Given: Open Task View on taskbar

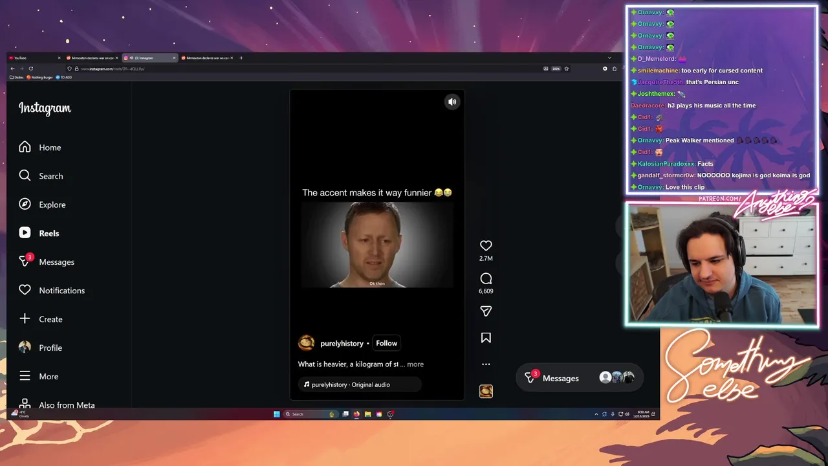Looking at the screenshot, I should pyautogui.click(x=345, y=414).
